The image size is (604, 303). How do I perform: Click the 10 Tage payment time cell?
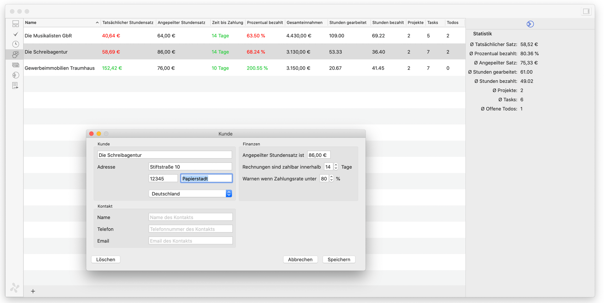click(220, 68)
